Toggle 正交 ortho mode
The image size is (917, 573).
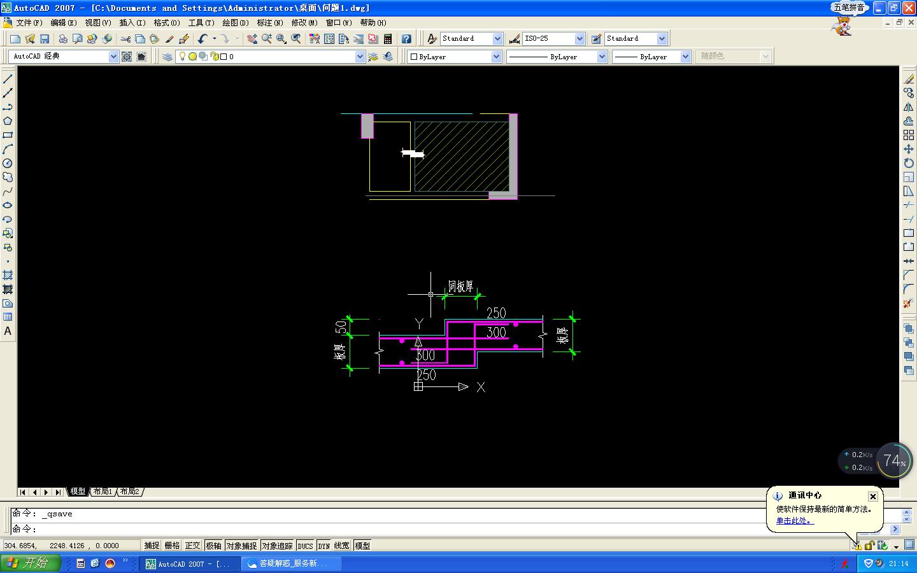tap(192, 546)
